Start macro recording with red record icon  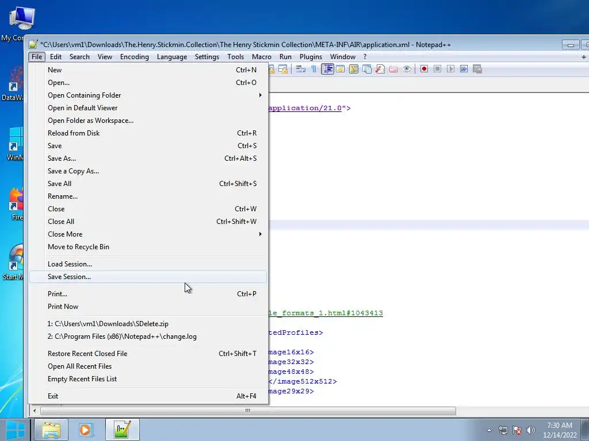(424, 69)
